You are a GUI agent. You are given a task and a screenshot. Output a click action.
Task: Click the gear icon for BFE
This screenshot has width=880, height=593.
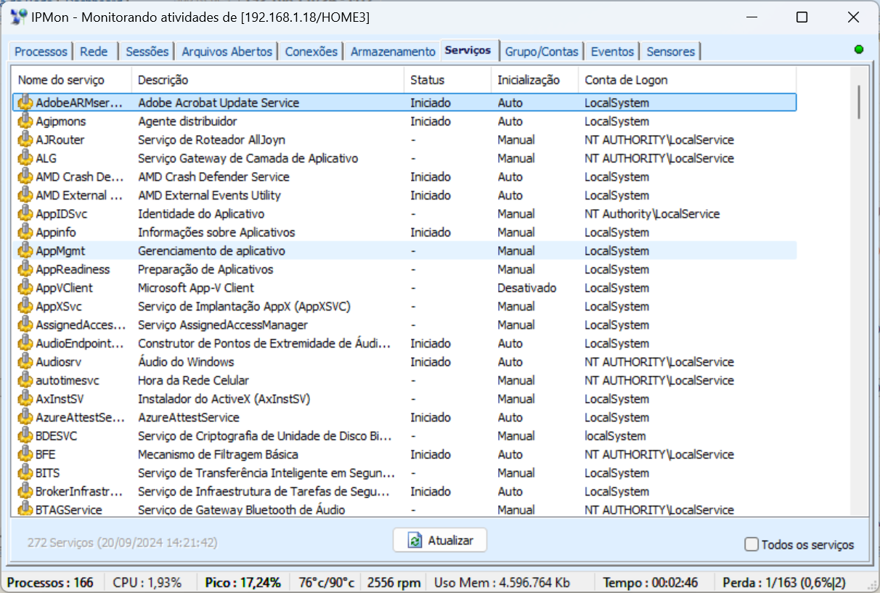[25, 454]
